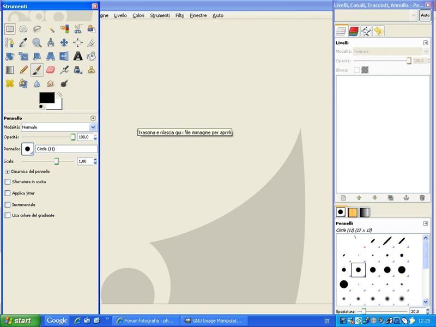Select the Color Picker eyedropper tool
This screenshot has height=327, width=436.
[23, 43]
